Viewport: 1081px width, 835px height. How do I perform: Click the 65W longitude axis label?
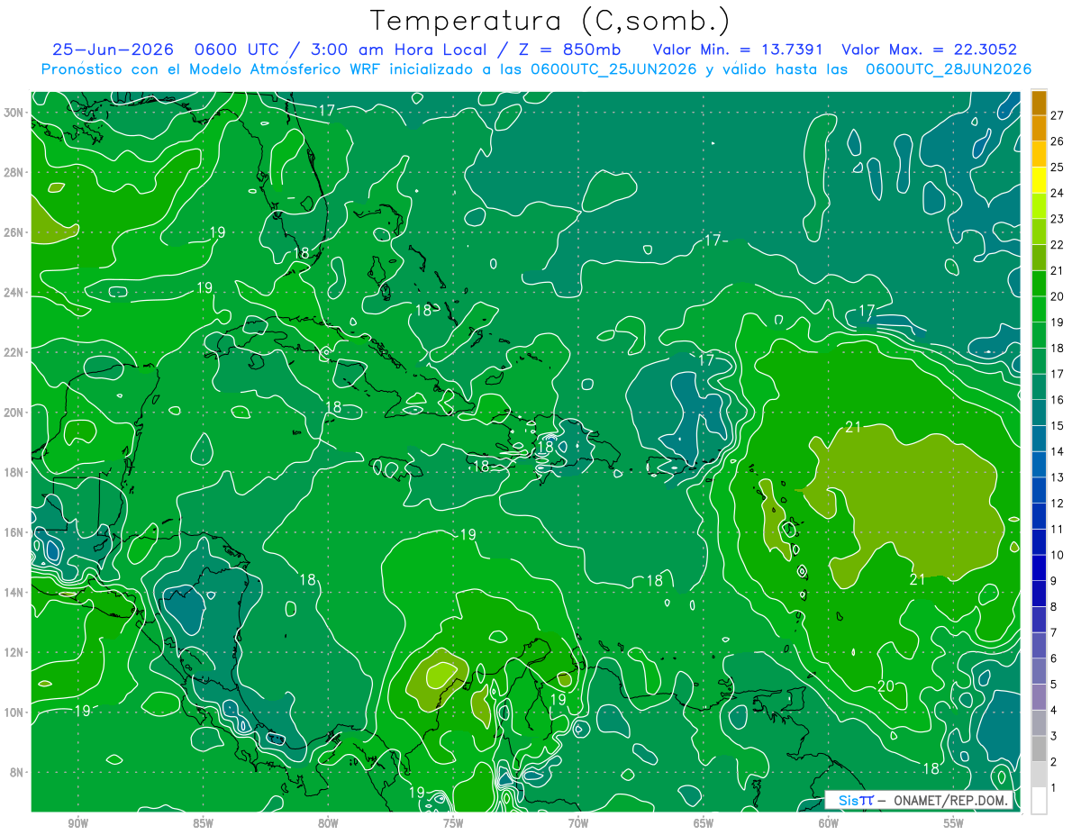pyautogui.click(x=704, y=823)
